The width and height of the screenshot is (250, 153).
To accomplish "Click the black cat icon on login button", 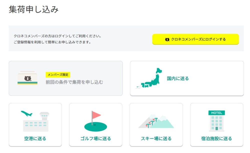I will pos(167,39).
